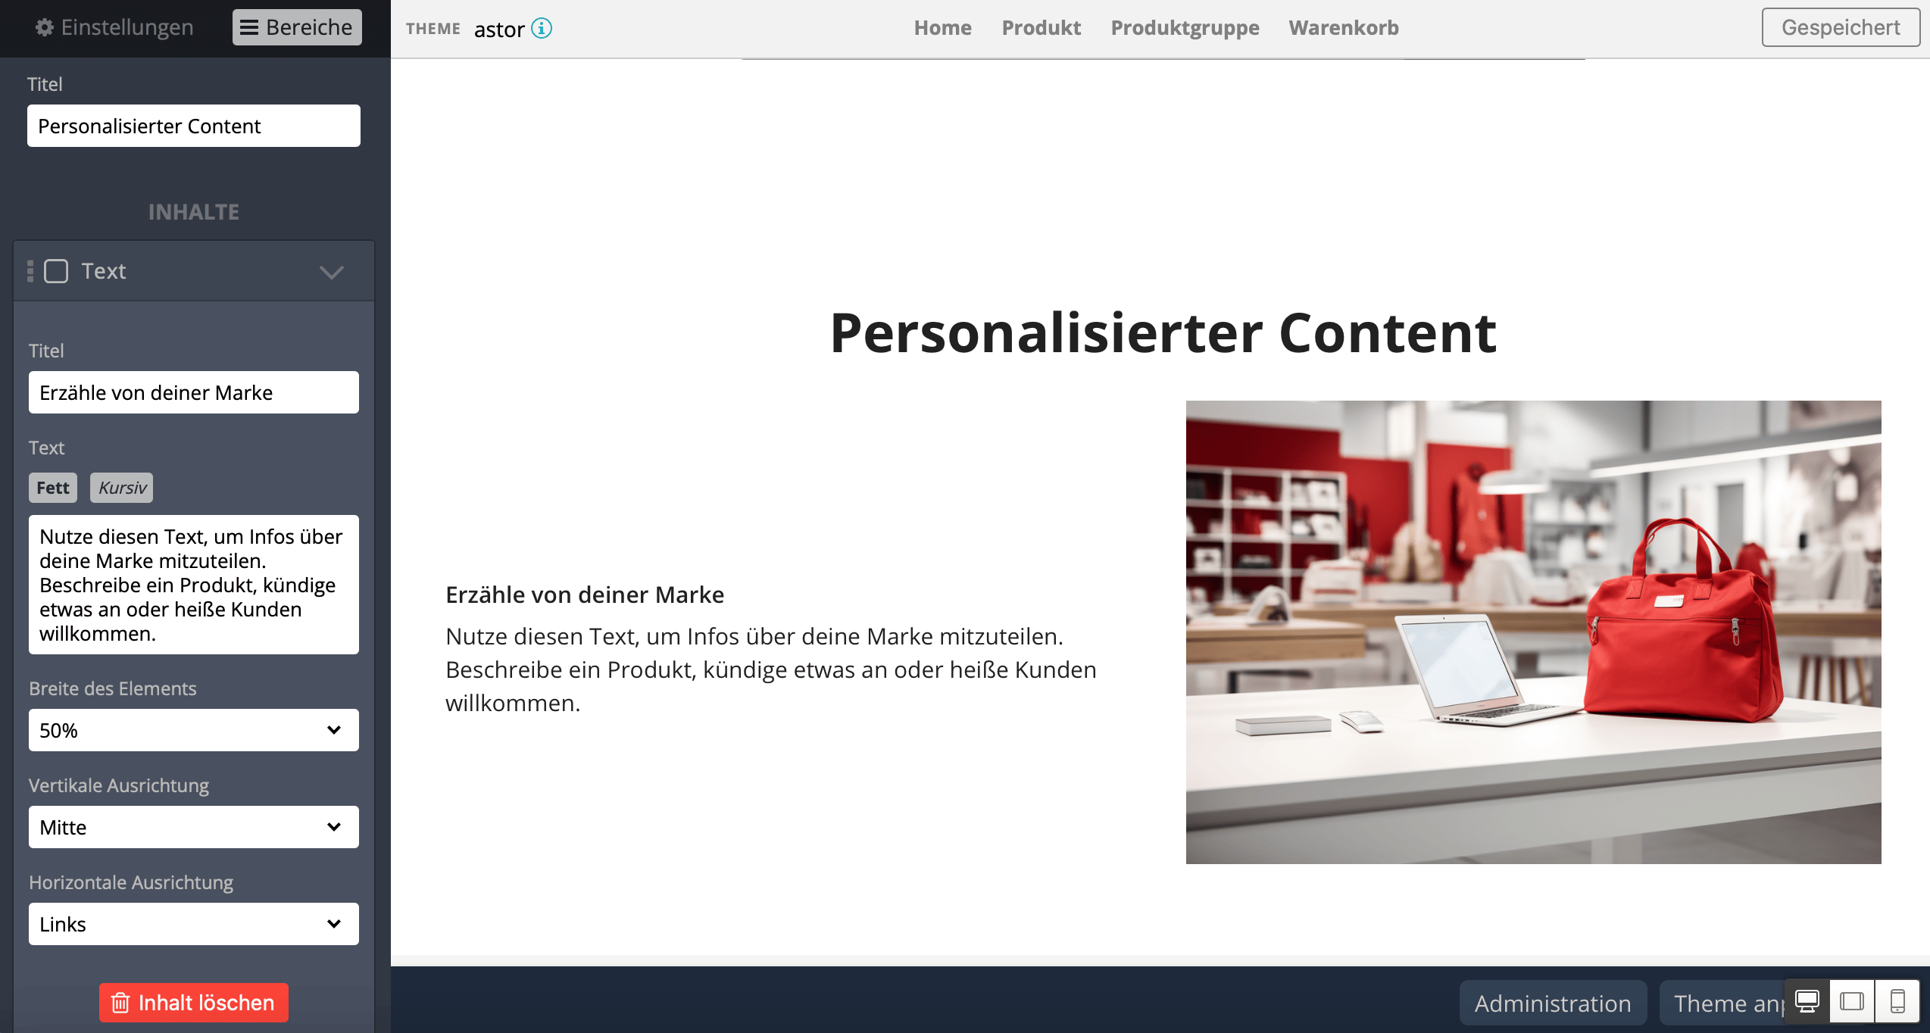
Task: Click the Bereiche sections icon
Action: [x=250, y=26]
